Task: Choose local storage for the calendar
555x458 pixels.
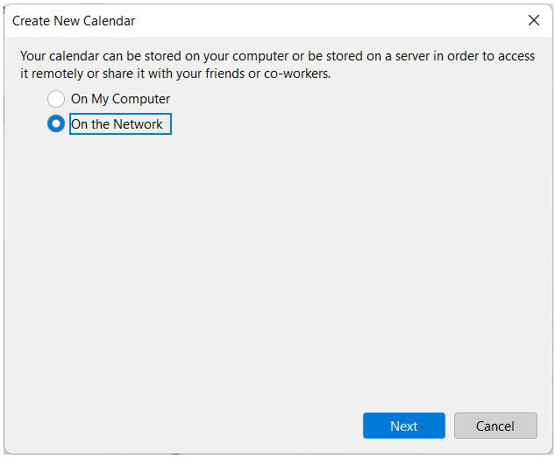Action: (x=56, y=99)
